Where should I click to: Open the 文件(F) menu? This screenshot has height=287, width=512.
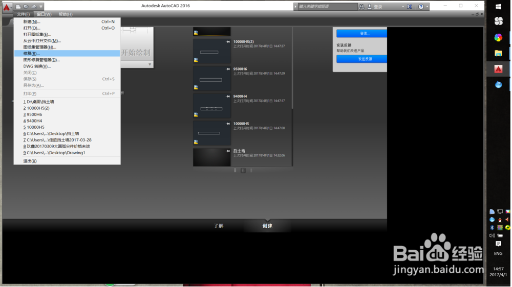[23, 14]
